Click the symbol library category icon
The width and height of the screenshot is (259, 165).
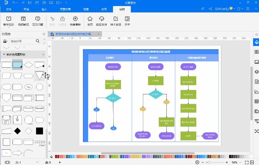5,41
